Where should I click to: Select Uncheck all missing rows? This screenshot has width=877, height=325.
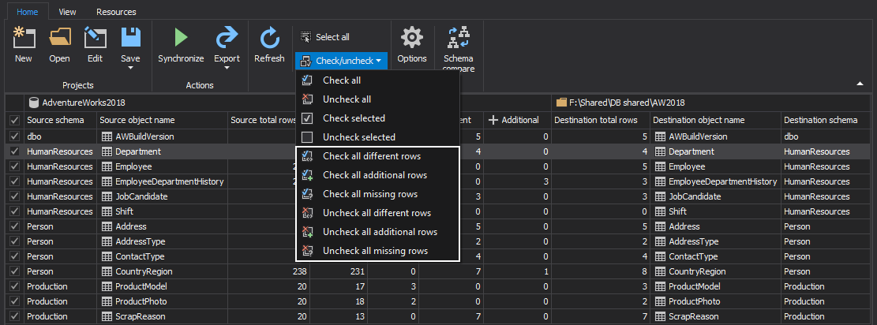(x=375, y=251)
